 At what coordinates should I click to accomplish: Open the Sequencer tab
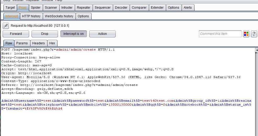[x=103, y=8]
